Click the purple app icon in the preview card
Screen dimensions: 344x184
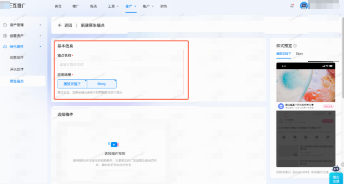point(281,106)
